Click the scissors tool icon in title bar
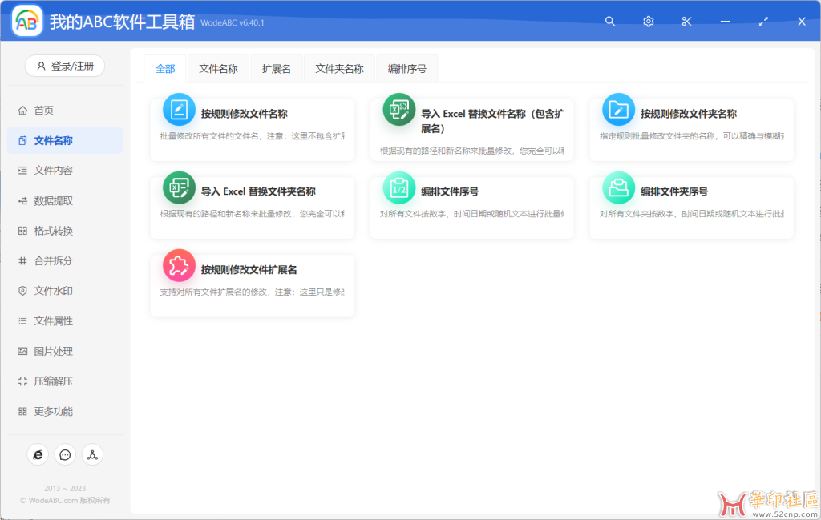Image resolution: width=821 pixels, height=520 pixels. (x=686, y=22)
